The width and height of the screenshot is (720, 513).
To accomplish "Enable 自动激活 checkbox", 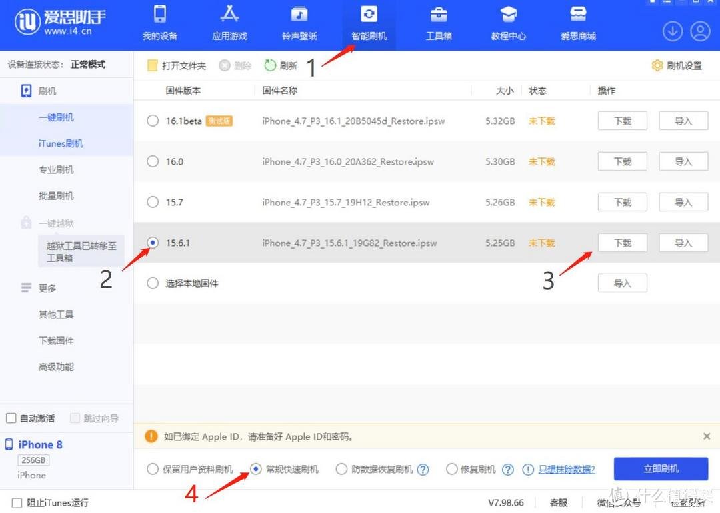I will pos(11,418).
